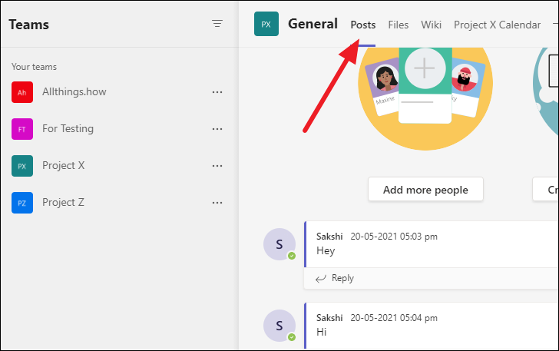Select the Project Z team
The width and height of the screenshot is (559, 351).
pos(63,202)
